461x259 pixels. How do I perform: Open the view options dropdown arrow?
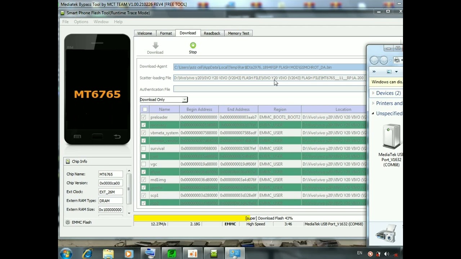point(396,72)
